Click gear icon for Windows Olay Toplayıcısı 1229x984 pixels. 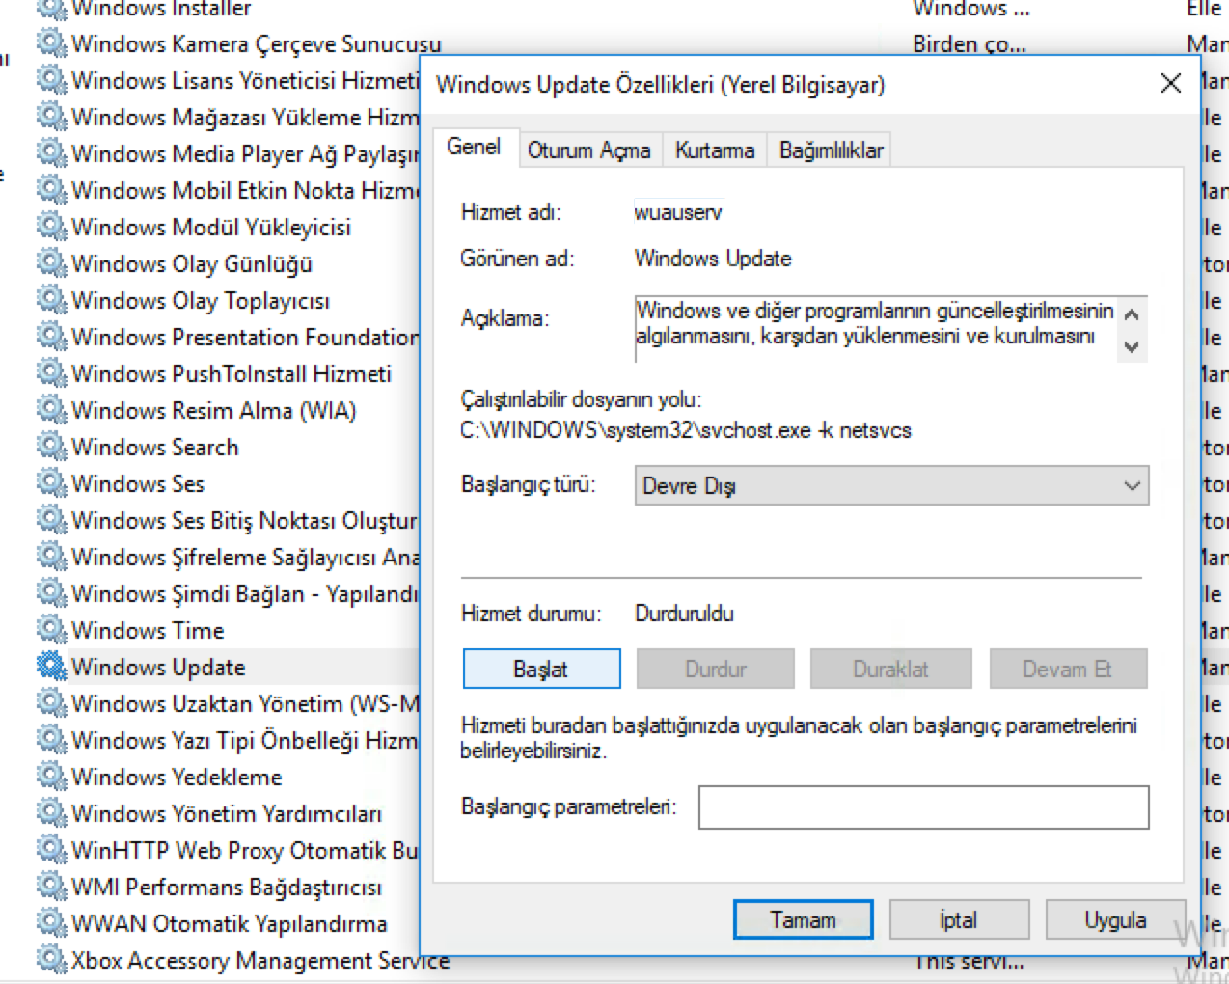51,300
